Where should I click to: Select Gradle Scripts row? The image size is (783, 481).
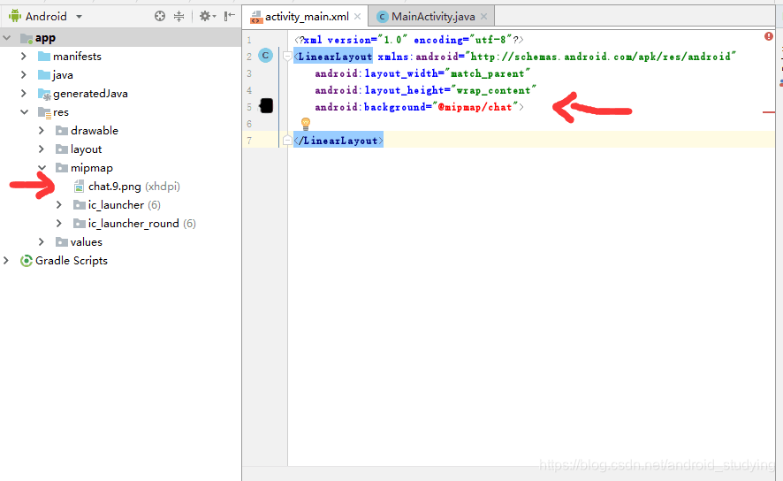coord(120,260)
